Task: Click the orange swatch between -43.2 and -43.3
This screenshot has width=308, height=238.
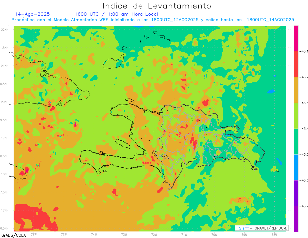Action: (x=296, y=90)
